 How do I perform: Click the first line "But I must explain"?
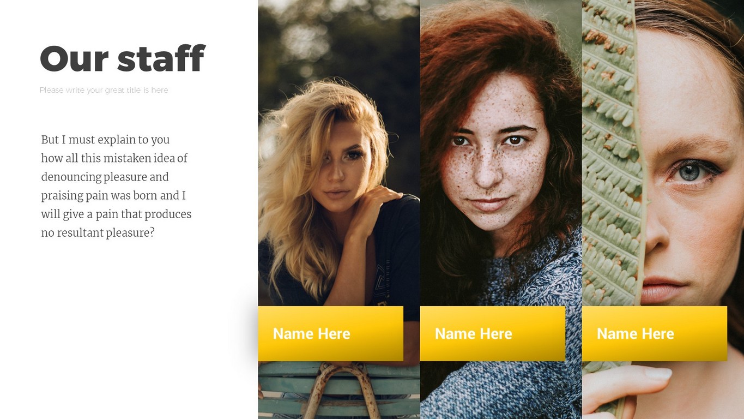point(105,140)
